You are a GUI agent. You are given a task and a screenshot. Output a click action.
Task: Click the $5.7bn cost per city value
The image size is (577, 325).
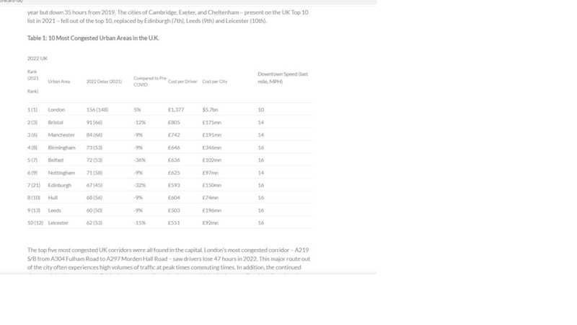point(211,110)
